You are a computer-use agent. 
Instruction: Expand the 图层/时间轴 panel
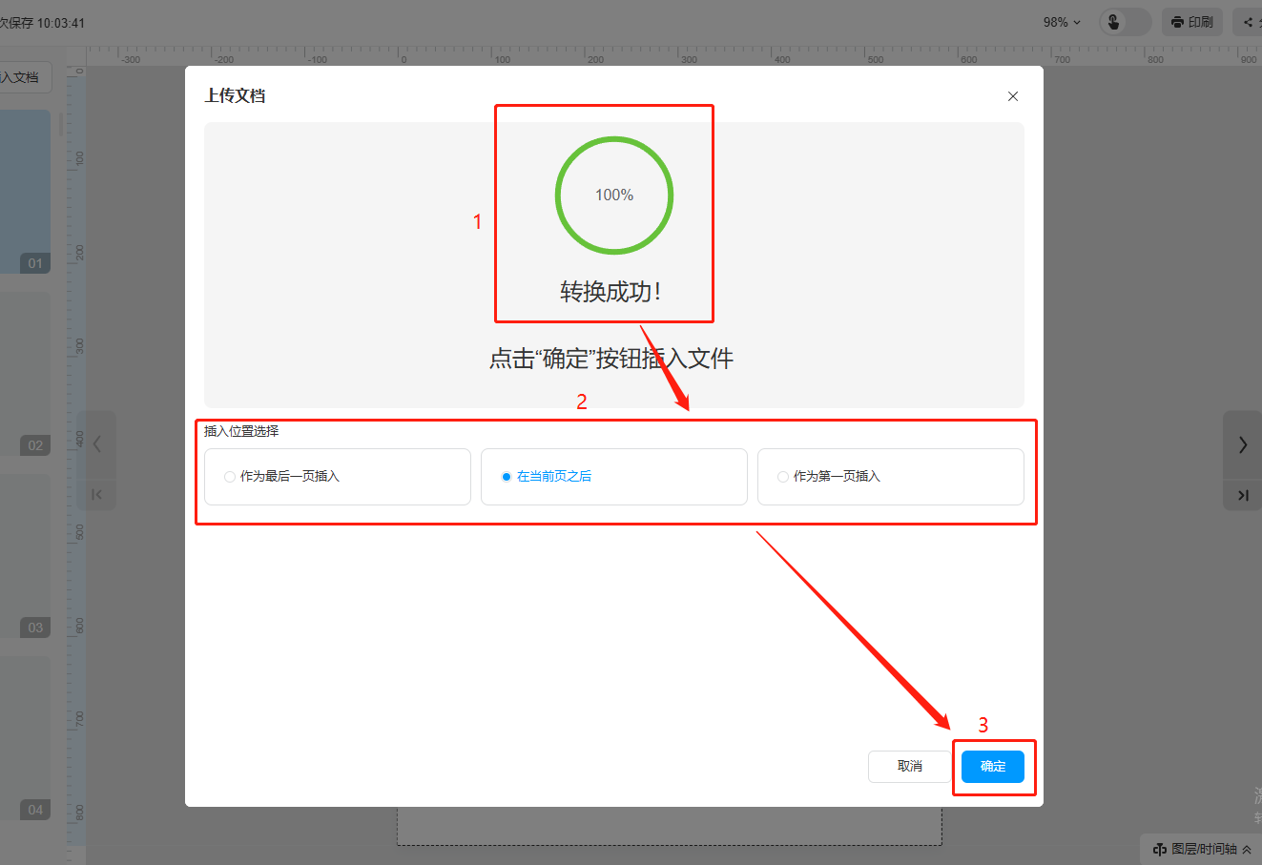[x=1202, y=849]
